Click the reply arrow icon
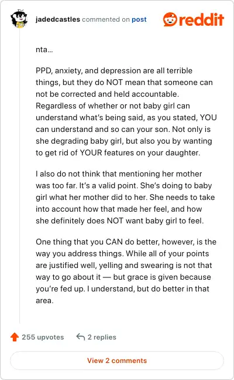234x380 pixels. coord(81,337)
